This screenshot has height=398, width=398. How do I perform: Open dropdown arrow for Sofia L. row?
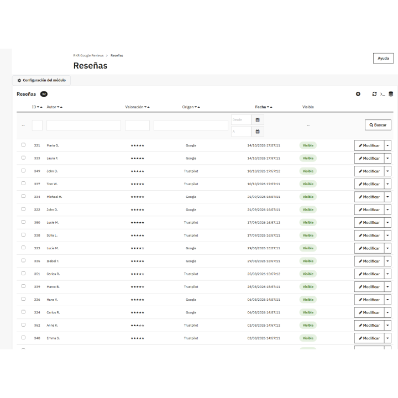coord(387,235)
